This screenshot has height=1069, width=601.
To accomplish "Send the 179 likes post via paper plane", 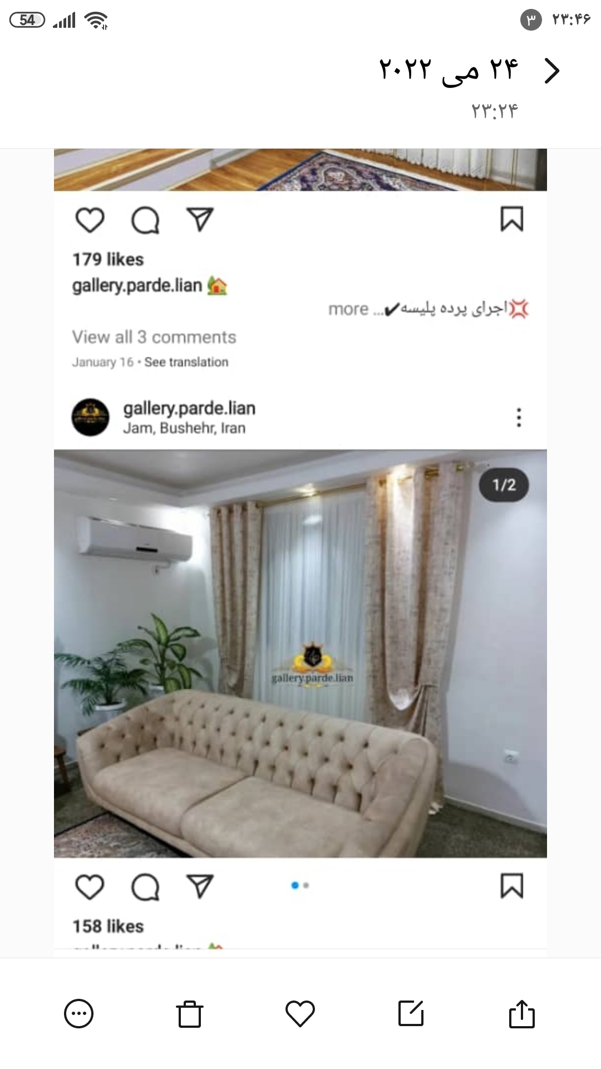I will 200,219.
